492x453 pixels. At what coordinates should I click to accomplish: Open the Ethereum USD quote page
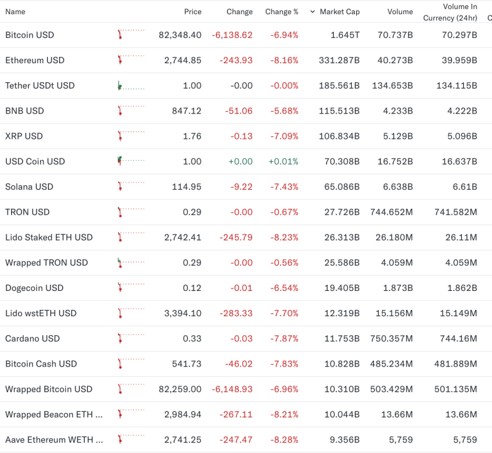click(32, 60)
